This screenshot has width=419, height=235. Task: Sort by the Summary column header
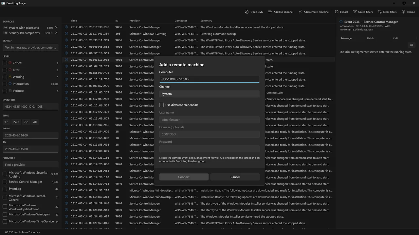206,21
